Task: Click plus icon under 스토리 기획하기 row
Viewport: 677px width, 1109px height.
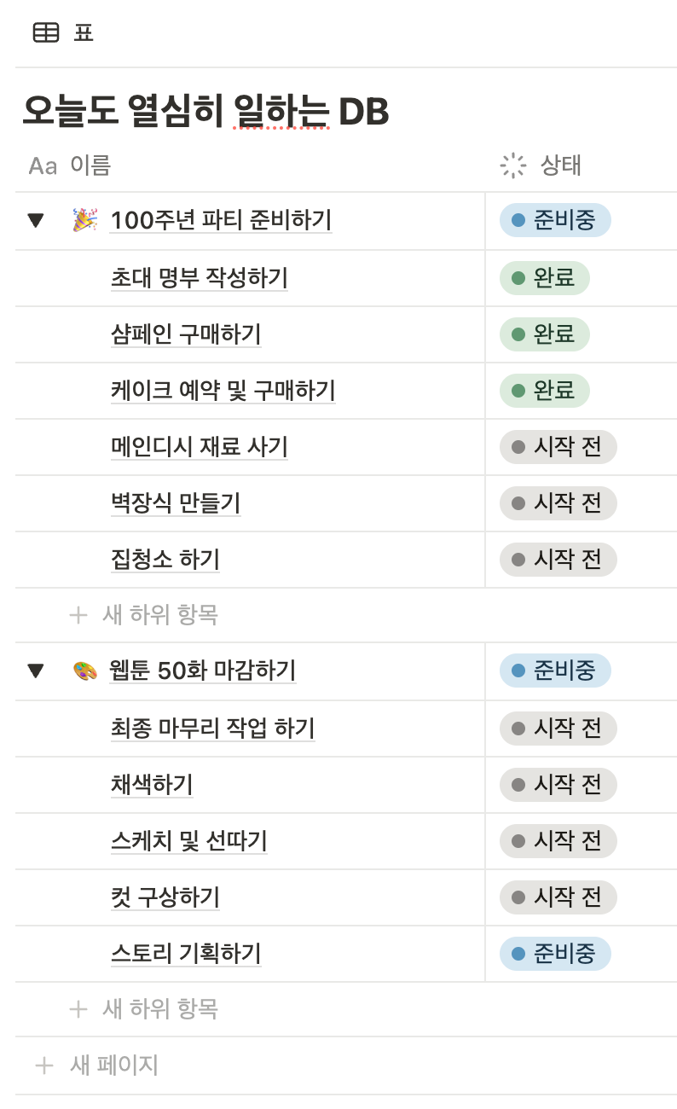Action: coord(78,1009)
